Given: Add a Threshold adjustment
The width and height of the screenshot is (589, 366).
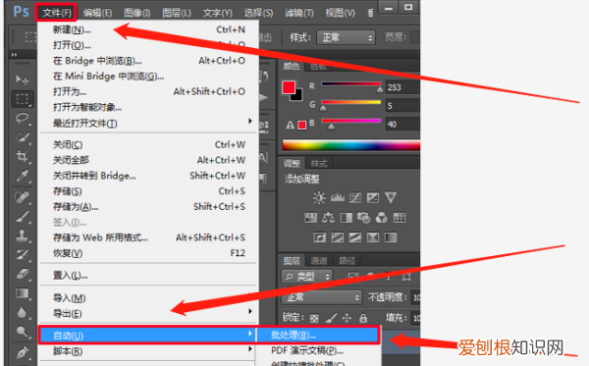Looking at the screenshot, I should click(355, 237).
